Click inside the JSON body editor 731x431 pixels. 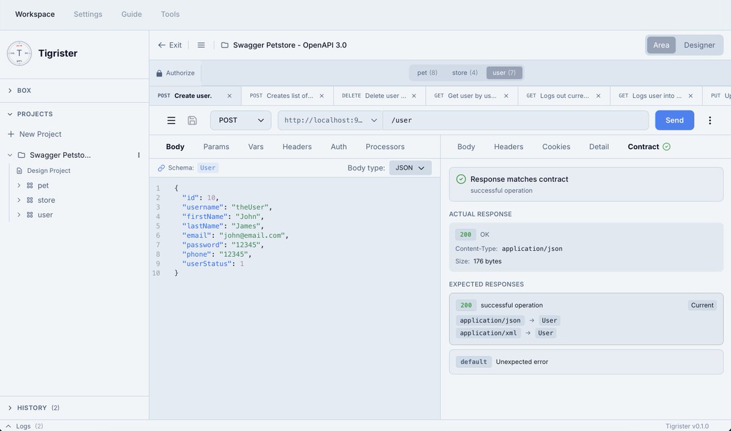tap(295, 298)
